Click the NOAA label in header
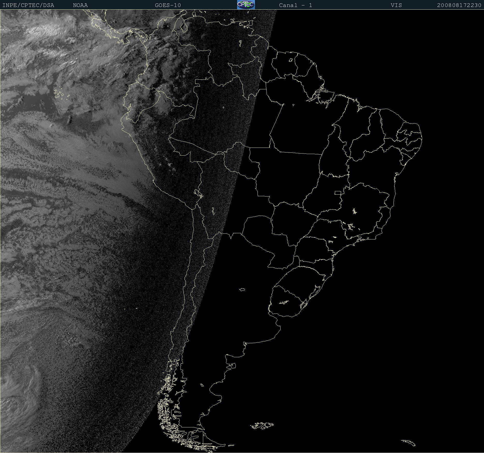484x453 pixels. (x=80, y=5)
